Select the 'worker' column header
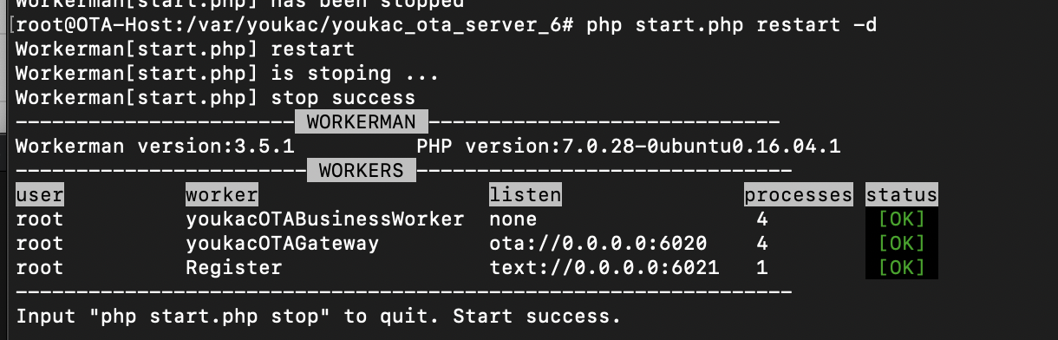The width and height of the screenshot is (1058, 340). click(x=222, y=195)
